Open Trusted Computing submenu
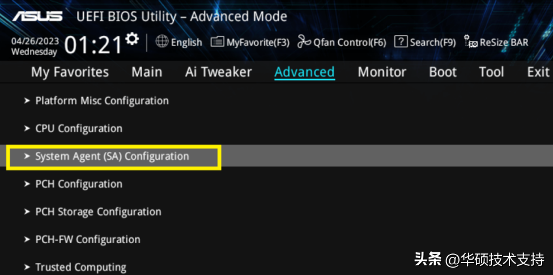The image size is (553, 275). tap(81, 267)
